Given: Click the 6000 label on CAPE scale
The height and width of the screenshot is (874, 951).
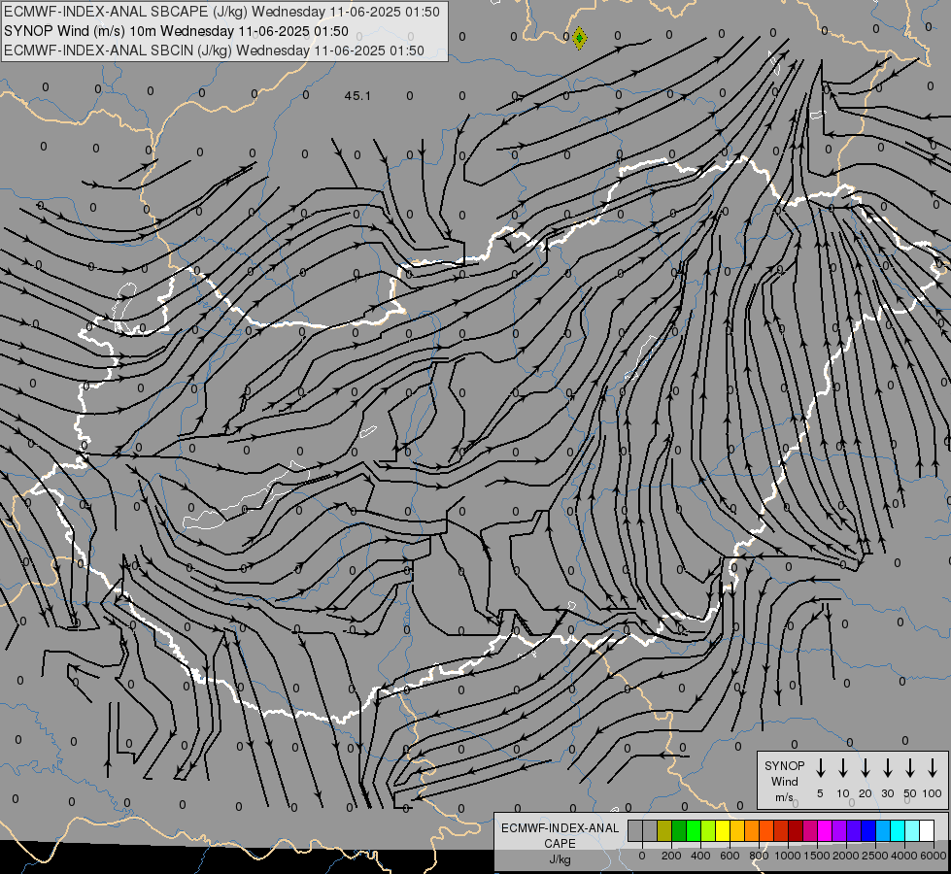Looking at the screenshot, I should [934, 856].
